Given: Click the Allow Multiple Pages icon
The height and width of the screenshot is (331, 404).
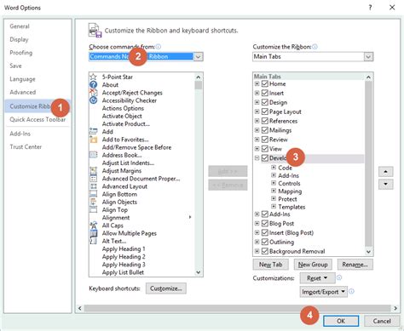Looking at the screenshot, I should (93, 233).
